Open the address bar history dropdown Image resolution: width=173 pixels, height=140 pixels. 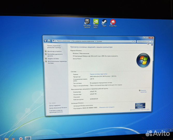[132, 41]
